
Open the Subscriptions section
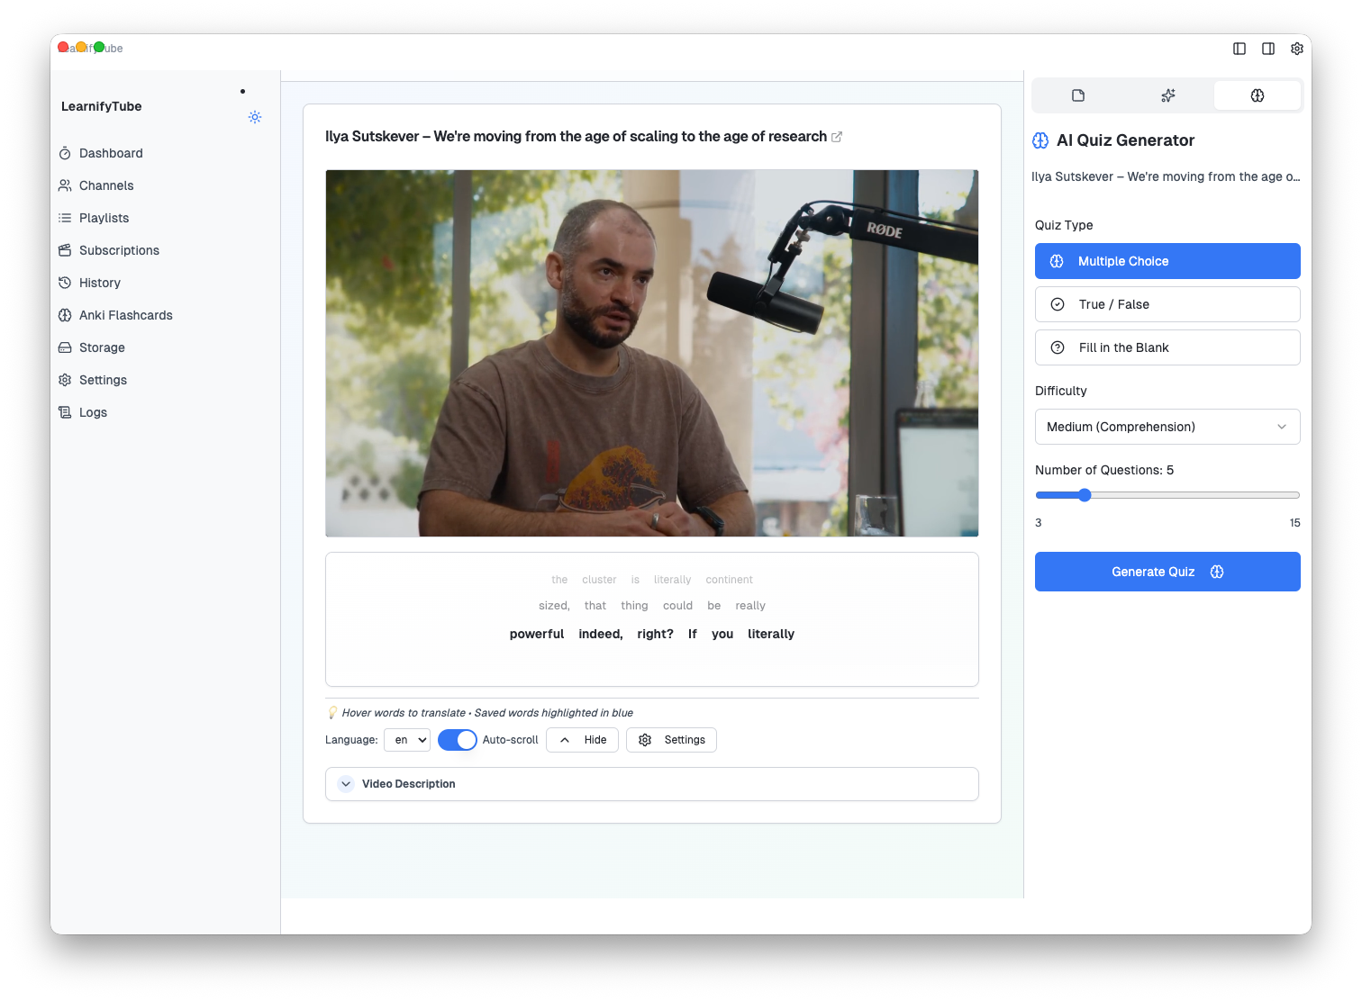120,250
